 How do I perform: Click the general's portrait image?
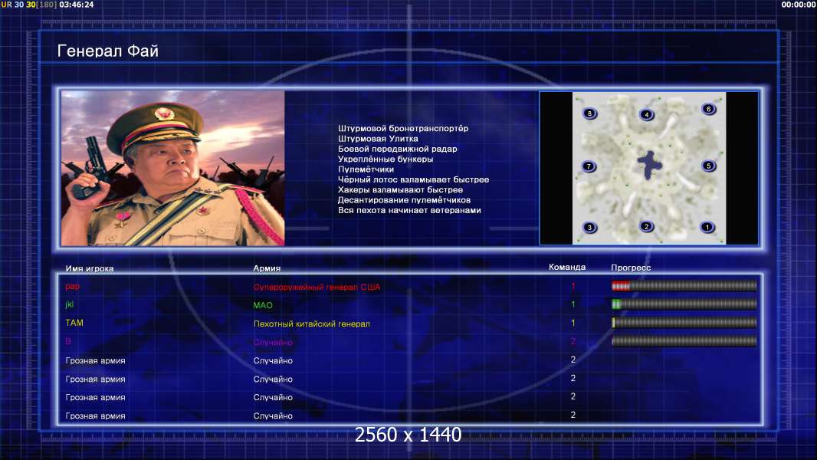(x=173, y=168)
